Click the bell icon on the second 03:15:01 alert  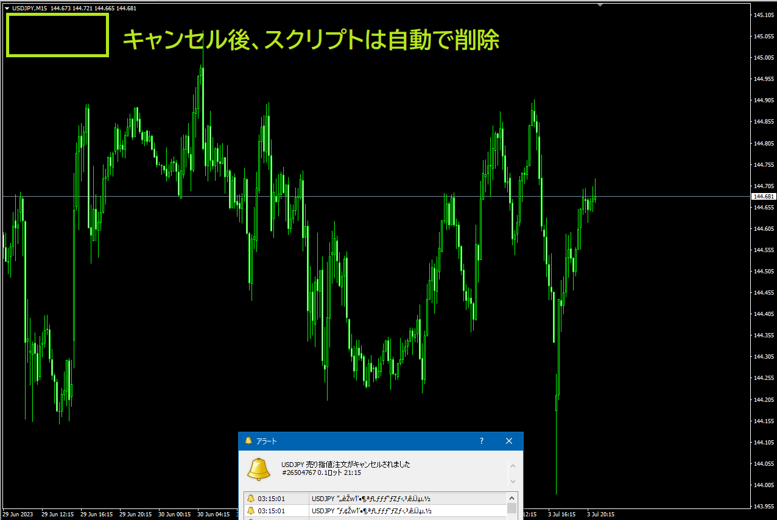tap(250, 510)
